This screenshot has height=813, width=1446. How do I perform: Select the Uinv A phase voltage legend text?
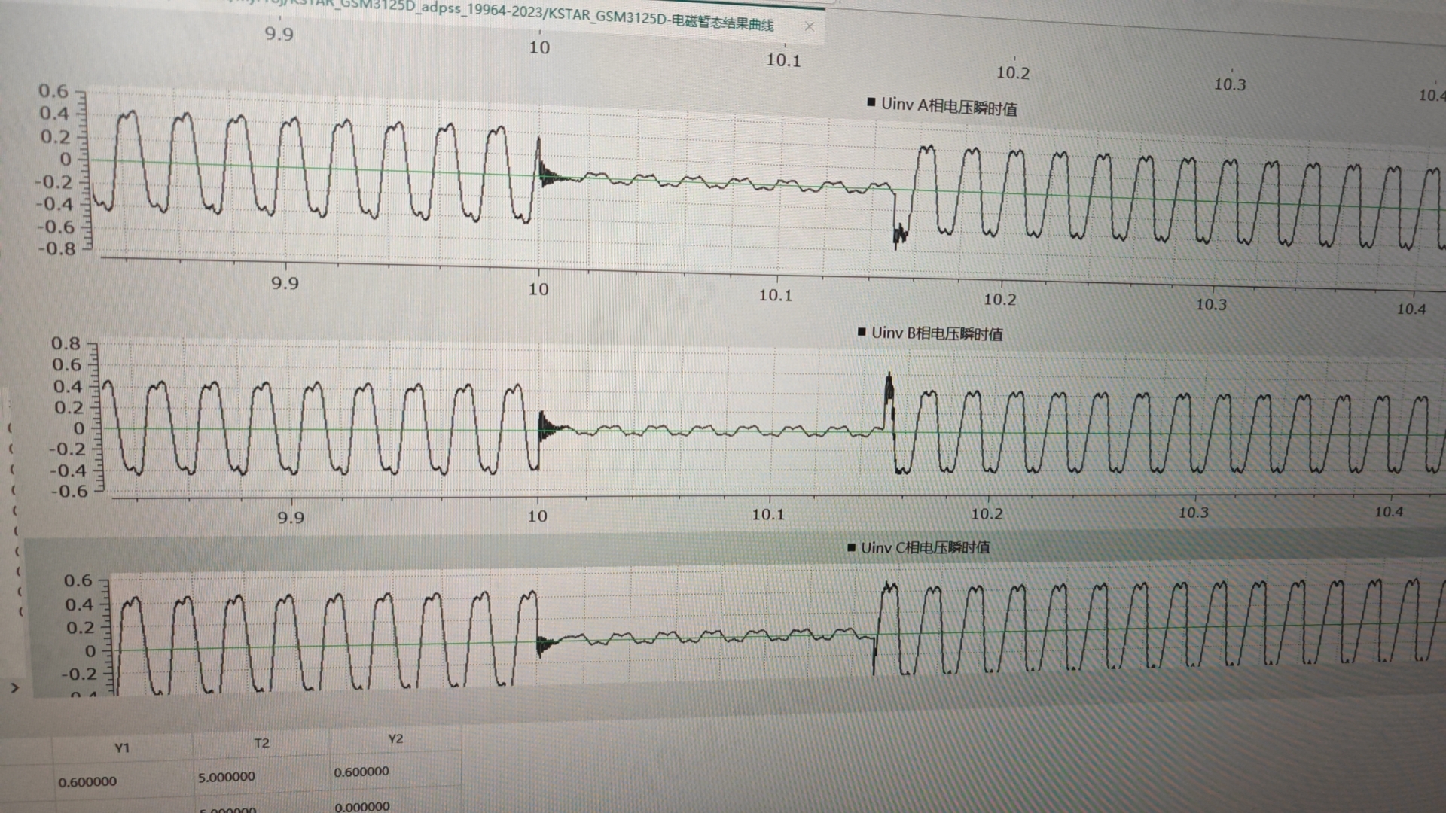949,106
